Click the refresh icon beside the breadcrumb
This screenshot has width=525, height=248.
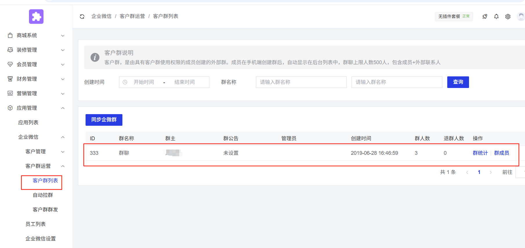tap(82, 17)
